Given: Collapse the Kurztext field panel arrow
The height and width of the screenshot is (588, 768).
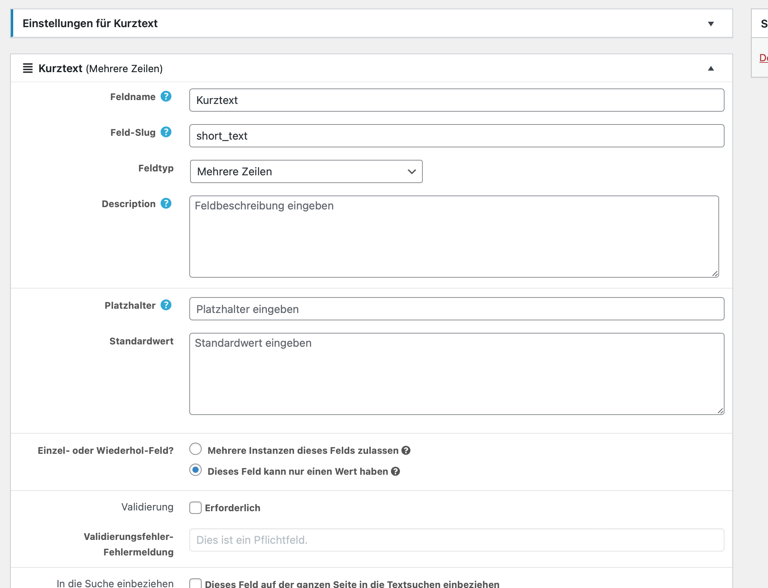Looking at the screenshot, I should coord(711,69).
